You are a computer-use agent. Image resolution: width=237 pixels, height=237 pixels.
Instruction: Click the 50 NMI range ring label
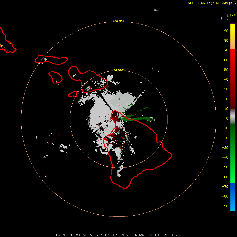click(x=118, y=70)
